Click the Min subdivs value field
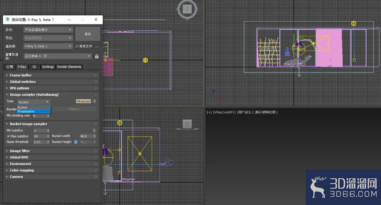This screenshot has height=205, width=381. (x=40, y=131)
